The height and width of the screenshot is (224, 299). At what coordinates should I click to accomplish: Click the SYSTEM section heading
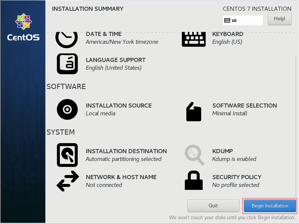[61, 132]
